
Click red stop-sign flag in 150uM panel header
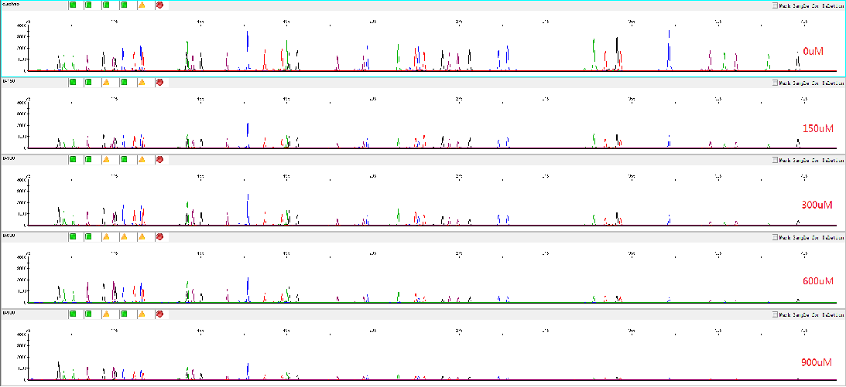point(159,83)
